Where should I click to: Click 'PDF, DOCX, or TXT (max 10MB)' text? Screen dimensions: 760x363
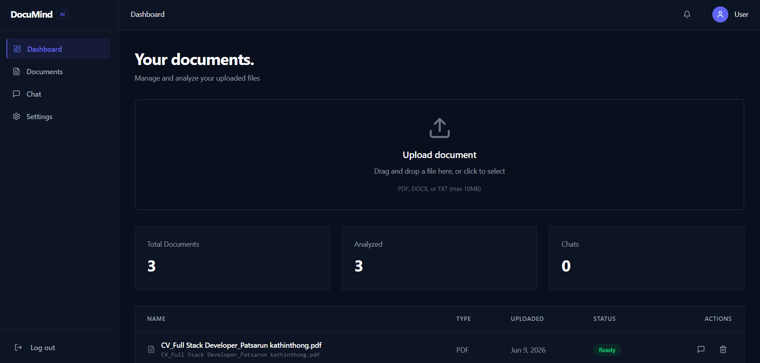439,189
